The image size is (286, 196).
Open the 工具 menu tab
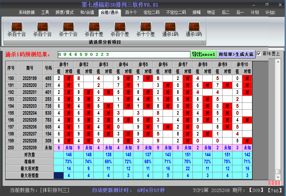pyautogui.click(x=45, y=13)
